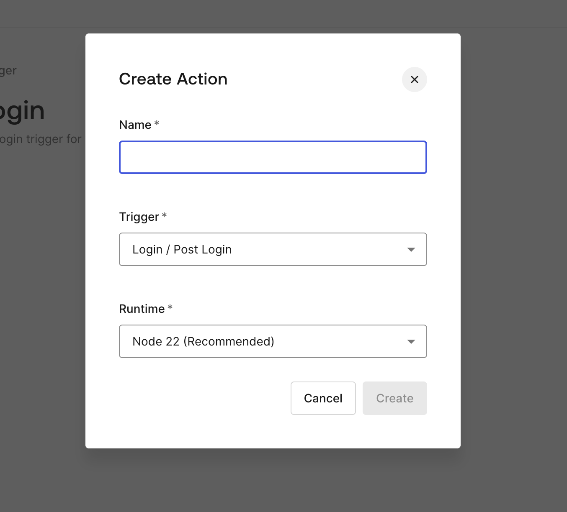
Task: Select the arrow icon on the Trigger field
Action: pos(411,249)
